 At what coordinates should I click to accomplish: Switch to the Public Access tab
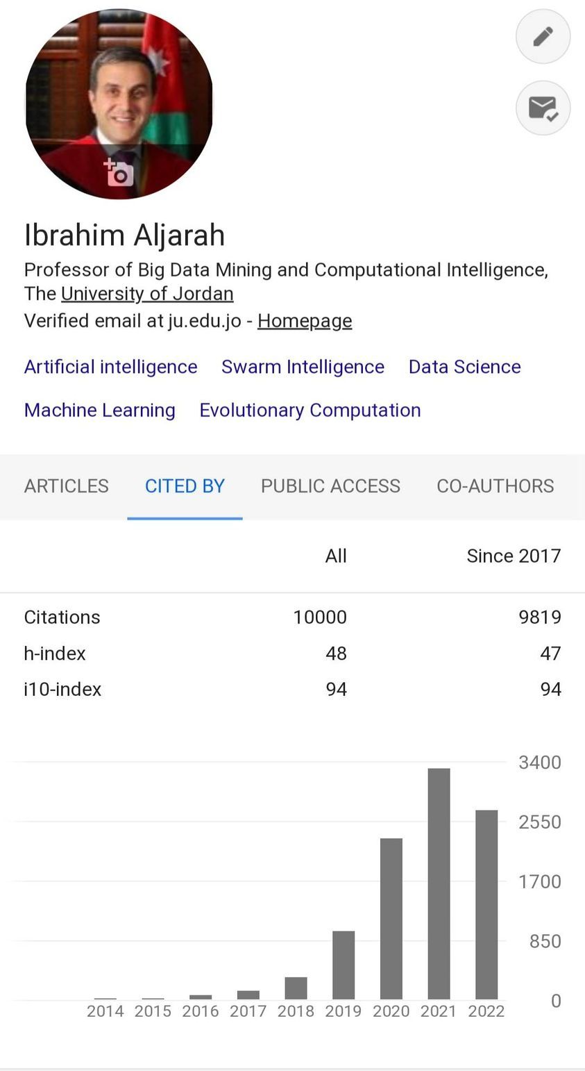(x=330, y=486)
